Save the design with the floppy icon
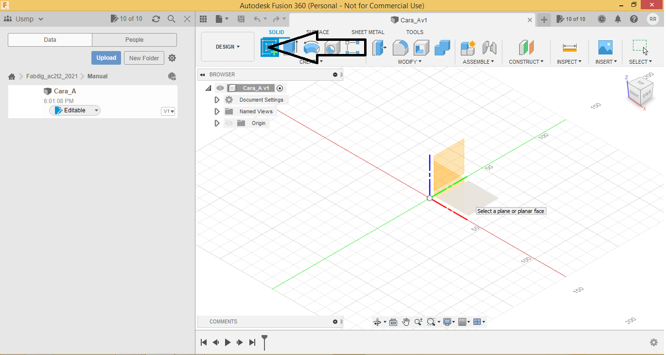Viewport: 666px width, 355px height. (x=241, y=19)
